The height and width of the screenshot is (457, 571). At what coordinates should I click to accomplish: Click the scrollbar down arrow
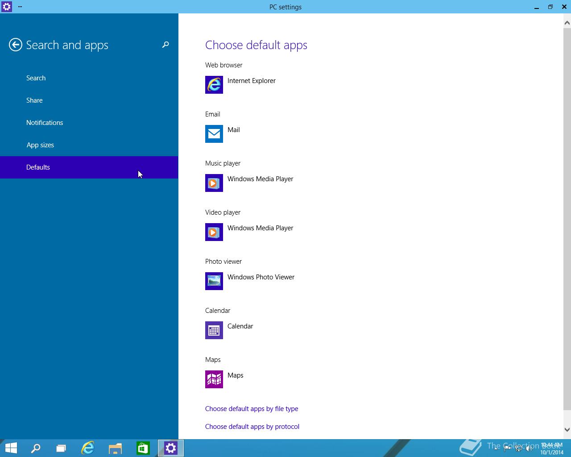click(x=567, y=430)
